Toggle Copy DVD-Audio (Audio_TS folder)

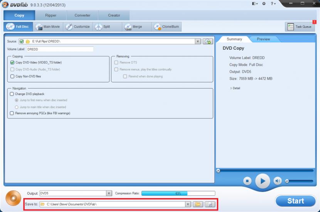[x=12, y=69]
